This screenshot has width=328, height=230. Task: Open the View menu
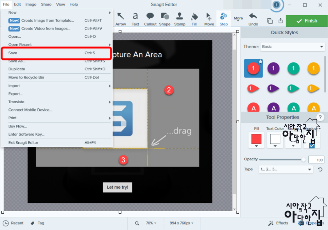pyautogui.click(x=60, y=4)
